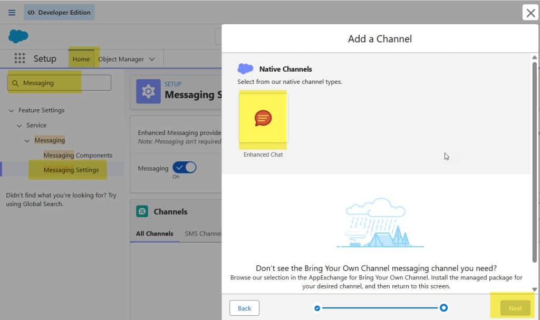Click the Salesforce cloud logo
The width and height of the screenshot is (540, 320).
[18, 36]
